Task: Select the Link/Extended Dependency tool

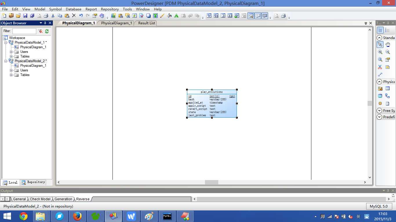Action: (380, 75)
